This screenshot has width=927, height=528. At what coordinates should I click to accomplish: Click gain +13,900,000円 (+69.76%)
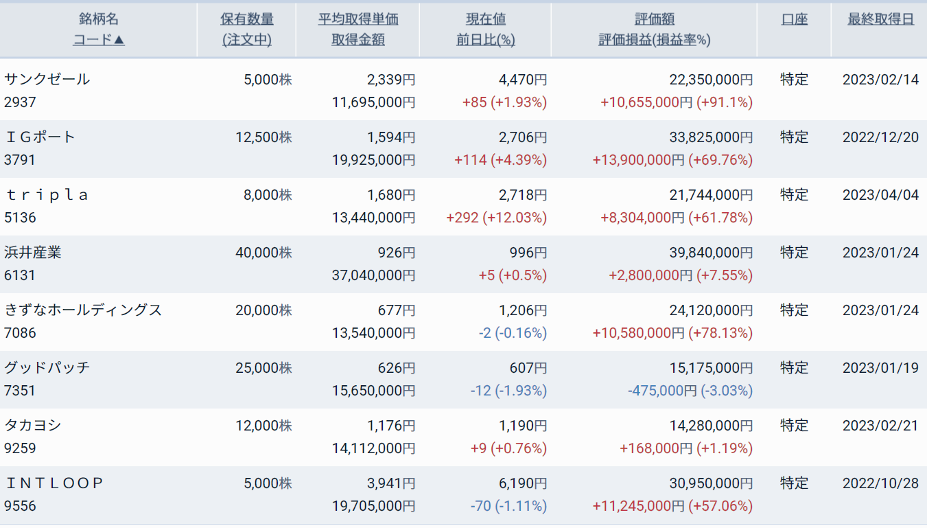pyautogui.click(x=673, y=160)
